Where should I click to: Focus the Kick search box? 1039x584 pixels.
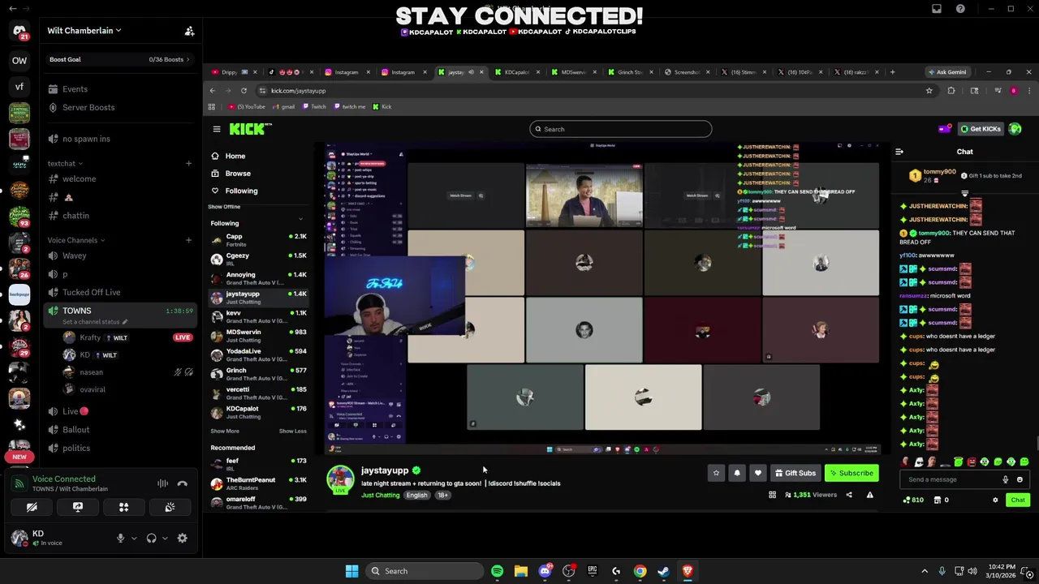pos(620,129)
